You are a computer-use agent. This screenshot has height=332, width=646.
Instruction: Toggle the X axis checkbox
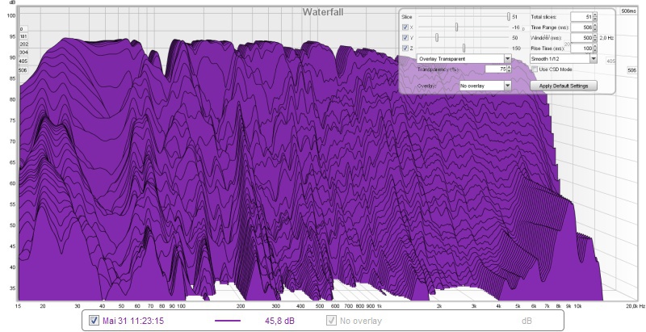coord(405,27)
